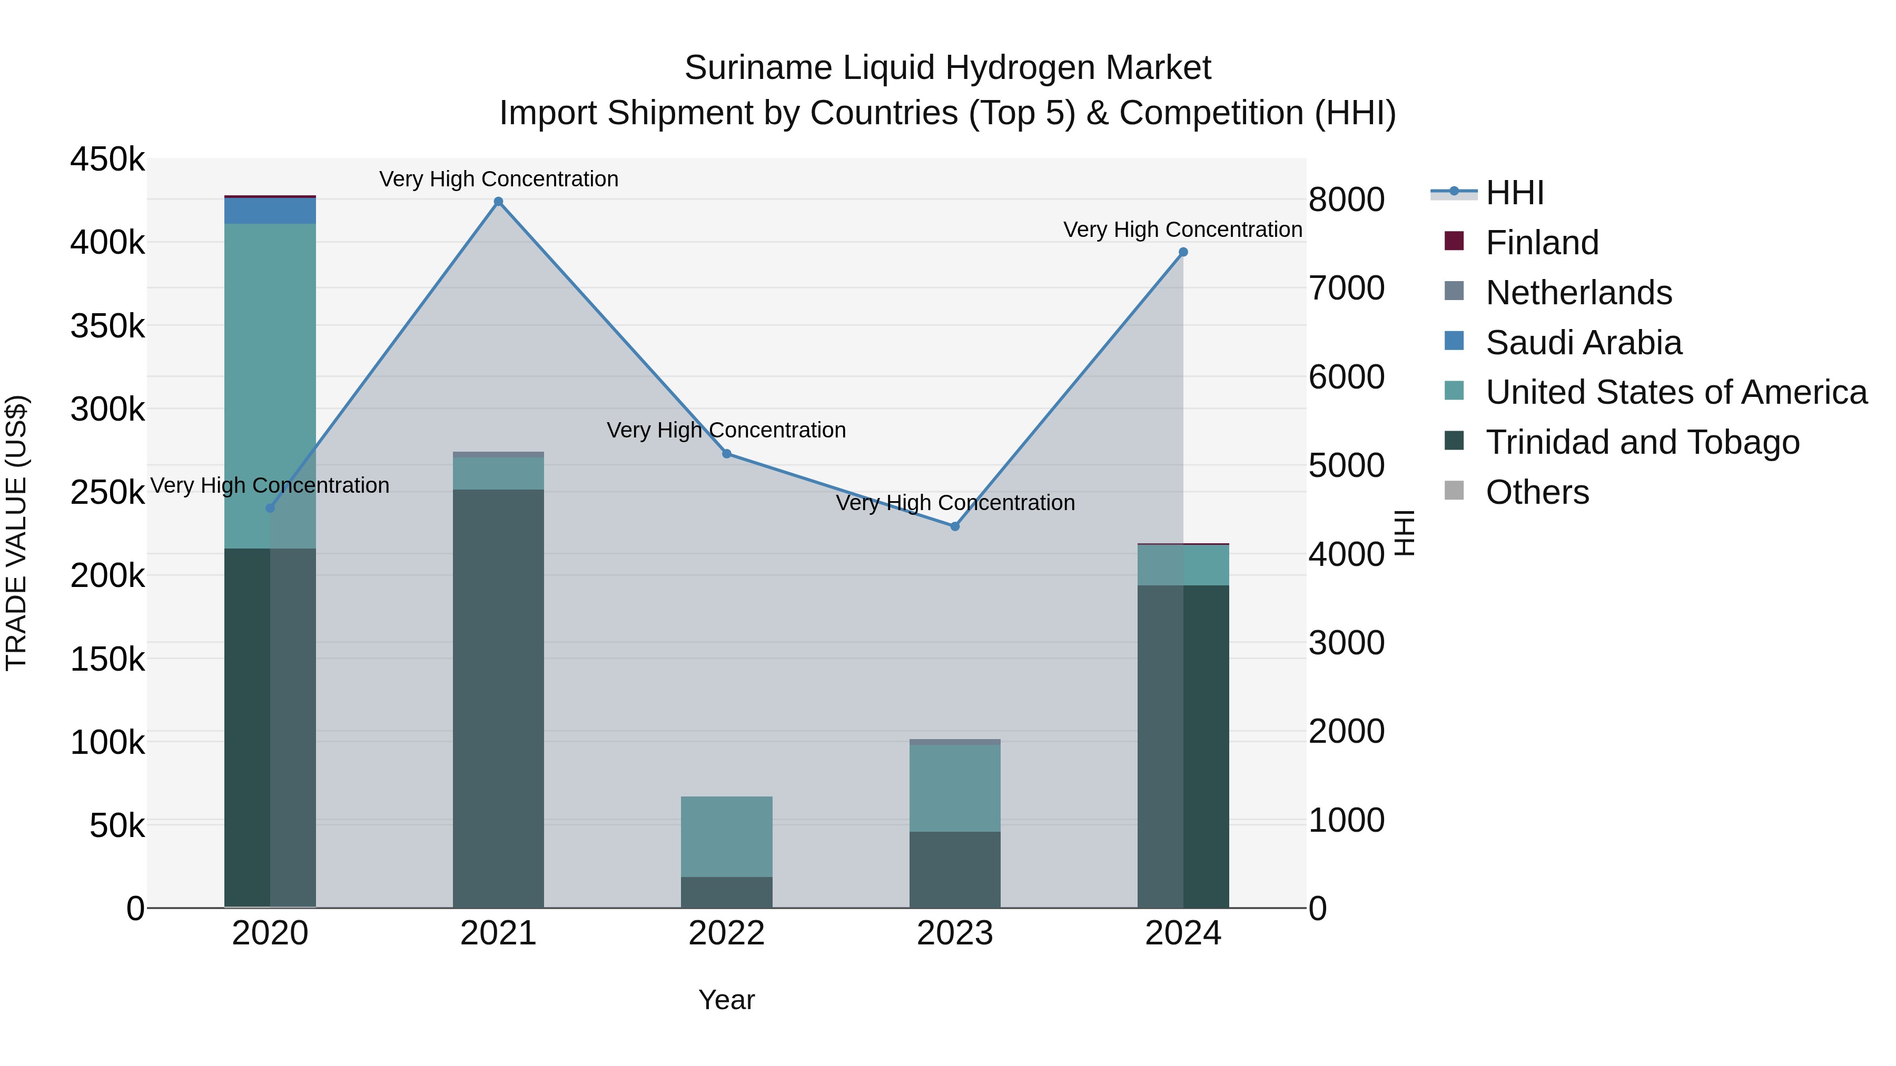Click the Suriname Liquid Hydrogen Market title
Image resolution: width=1896 pixels, height=1066 pixels.
click(948, 68)
